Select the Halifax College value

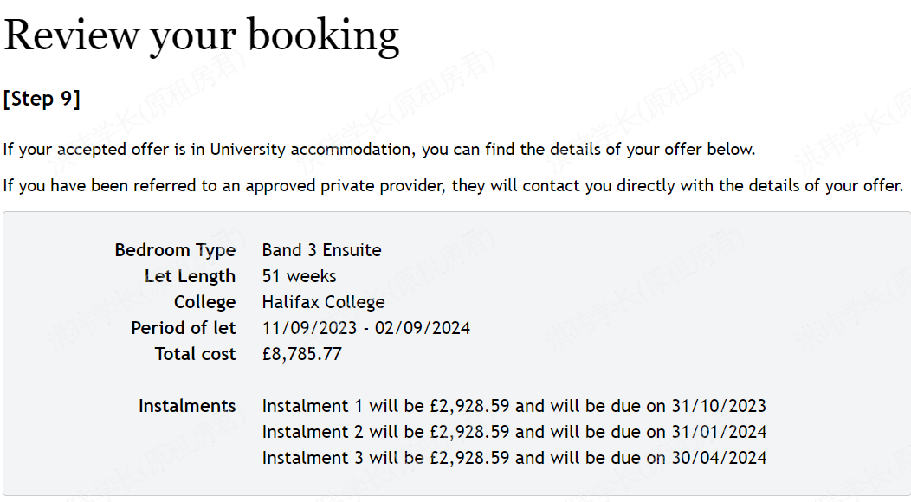(x=323, y=302)
